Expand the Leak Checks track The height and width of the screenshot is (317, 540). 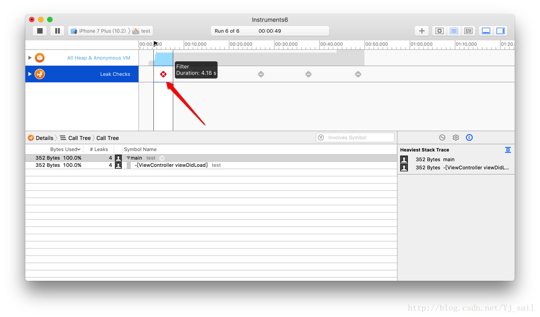29,74
